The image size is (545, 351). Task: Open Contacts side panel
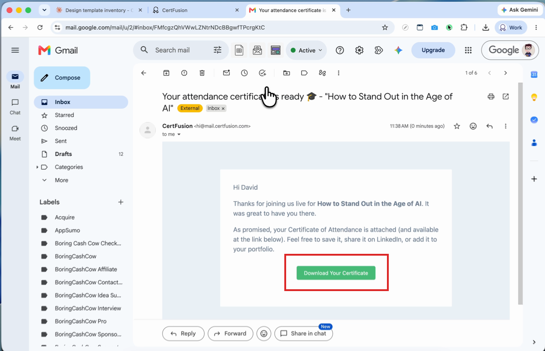534,143
